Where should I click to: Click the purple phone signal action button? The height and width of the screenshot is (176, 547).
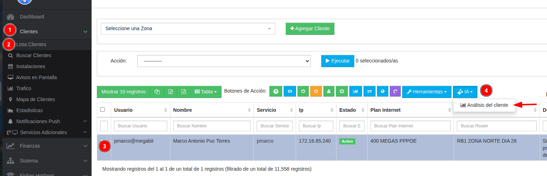click(395, 92)
